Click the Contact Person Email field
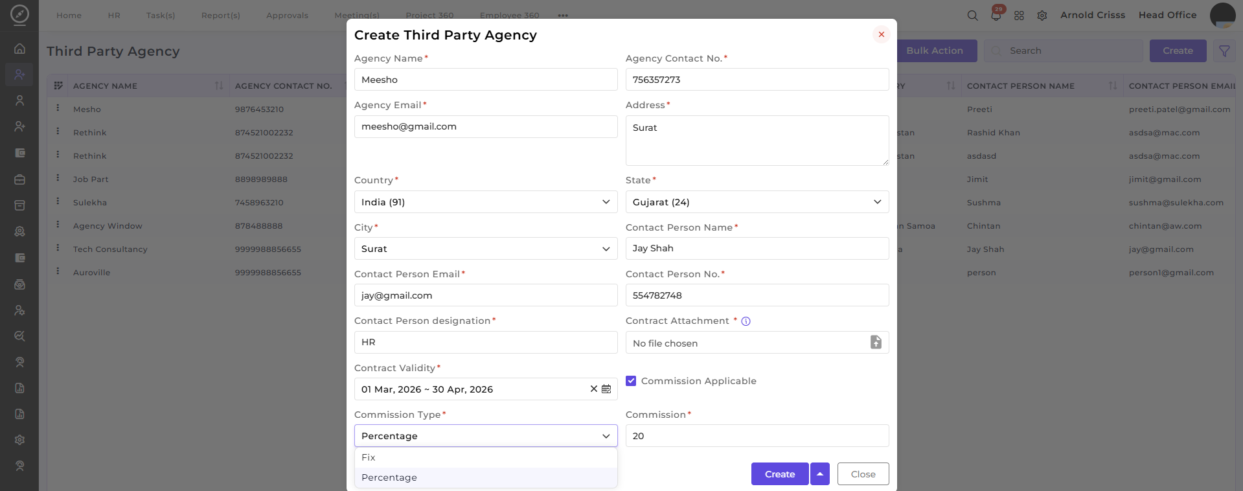This screenshot has width=1243, height=491. pos(486,295)
